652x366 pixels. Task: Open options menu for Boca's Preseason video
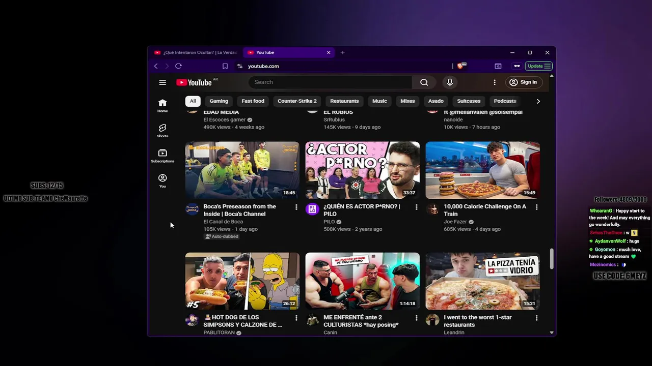(296, 207)
